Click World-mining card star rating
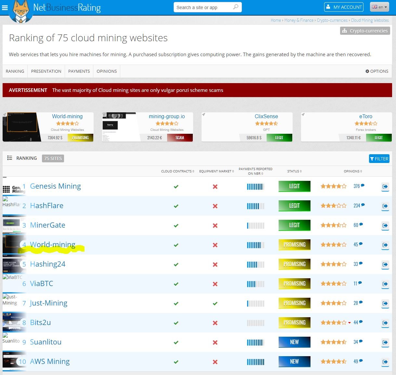This screenshot has height=375, width=396. (67, 123)
